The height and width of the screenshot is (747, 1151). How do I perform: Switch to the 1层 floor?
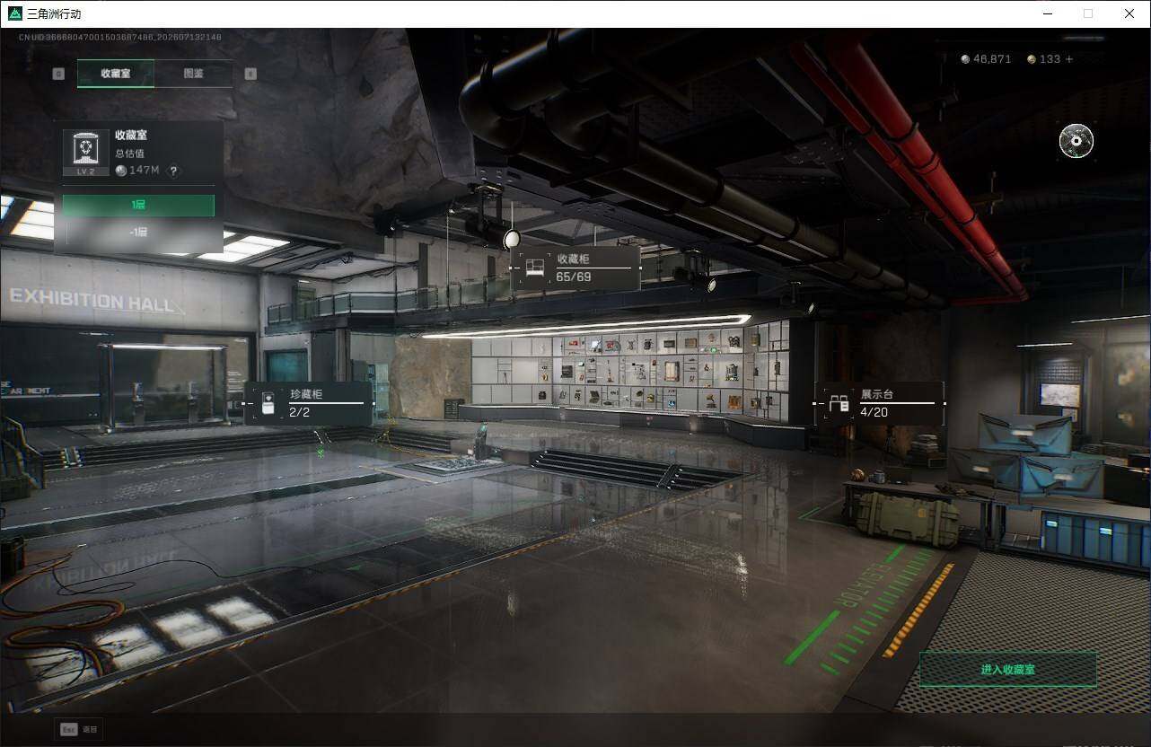[x=138, y=206]
